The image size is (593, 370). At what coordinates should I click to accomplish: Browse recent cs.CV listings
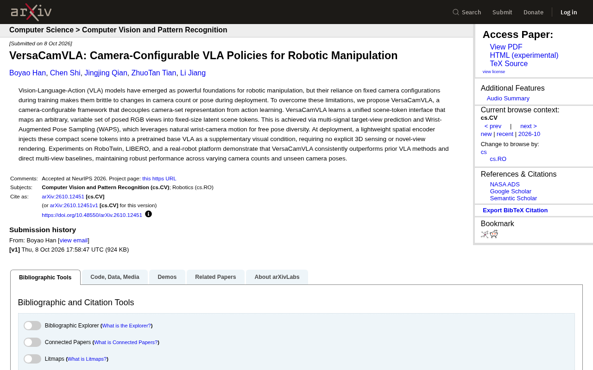(505, 134)
